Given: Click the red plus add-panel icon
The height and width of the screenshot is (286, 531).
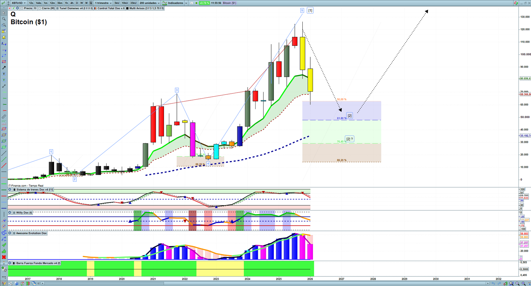Looking at the screenshot, I should (10, 8).
